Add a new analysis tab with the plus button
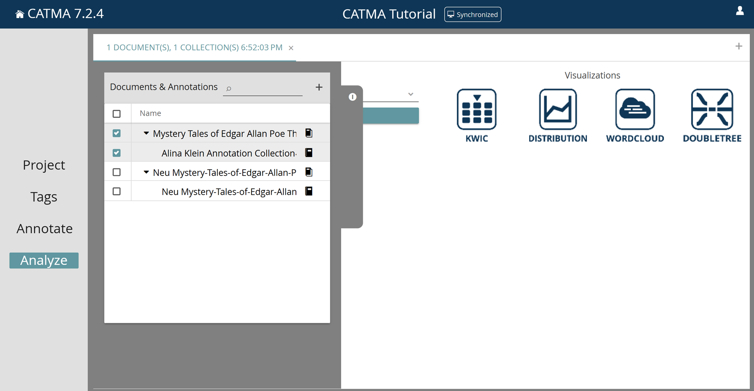The height and width of the screenshot is (391, 754). tap(738, 46)
